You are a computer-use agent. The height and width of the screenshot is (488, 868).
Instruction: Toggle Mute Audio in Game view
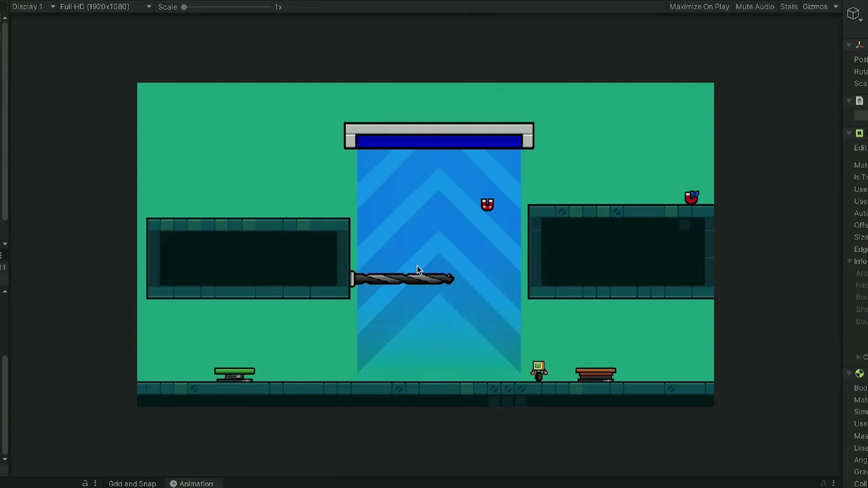click(x=754, y=7)
